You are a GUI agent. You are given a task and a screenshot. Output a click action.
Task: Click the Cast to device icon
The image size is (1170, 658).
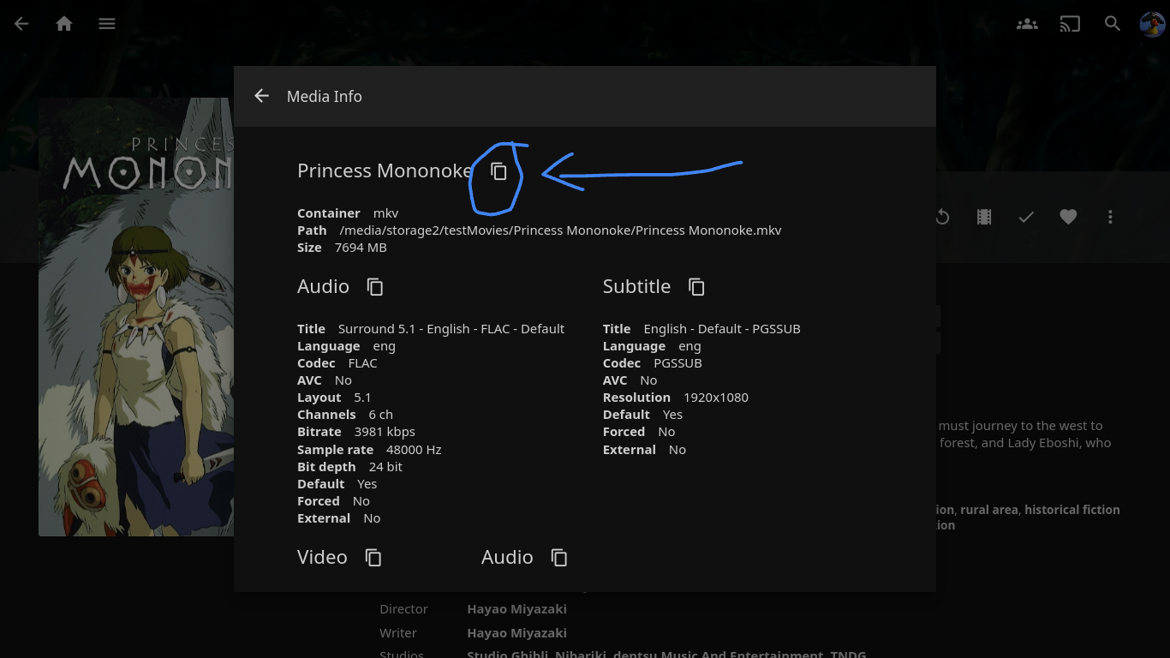(x=1070, y=24)
